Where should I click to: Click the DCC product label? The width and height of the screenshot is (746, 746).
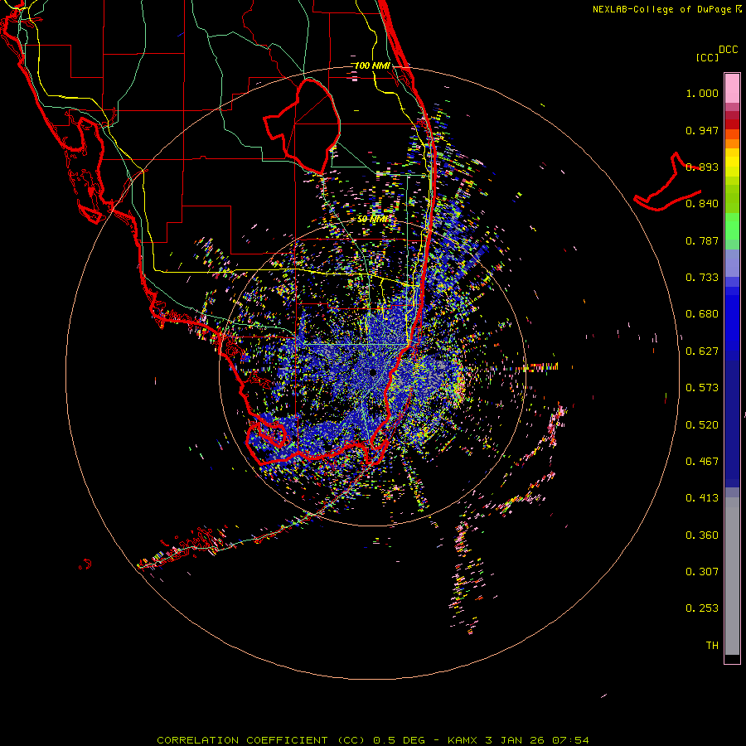click(x=729, y=50)
